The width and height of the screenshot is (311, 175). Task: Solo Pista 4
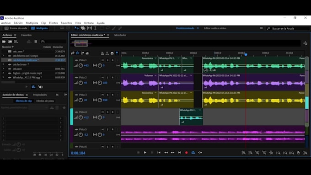(x=107, y=112)
